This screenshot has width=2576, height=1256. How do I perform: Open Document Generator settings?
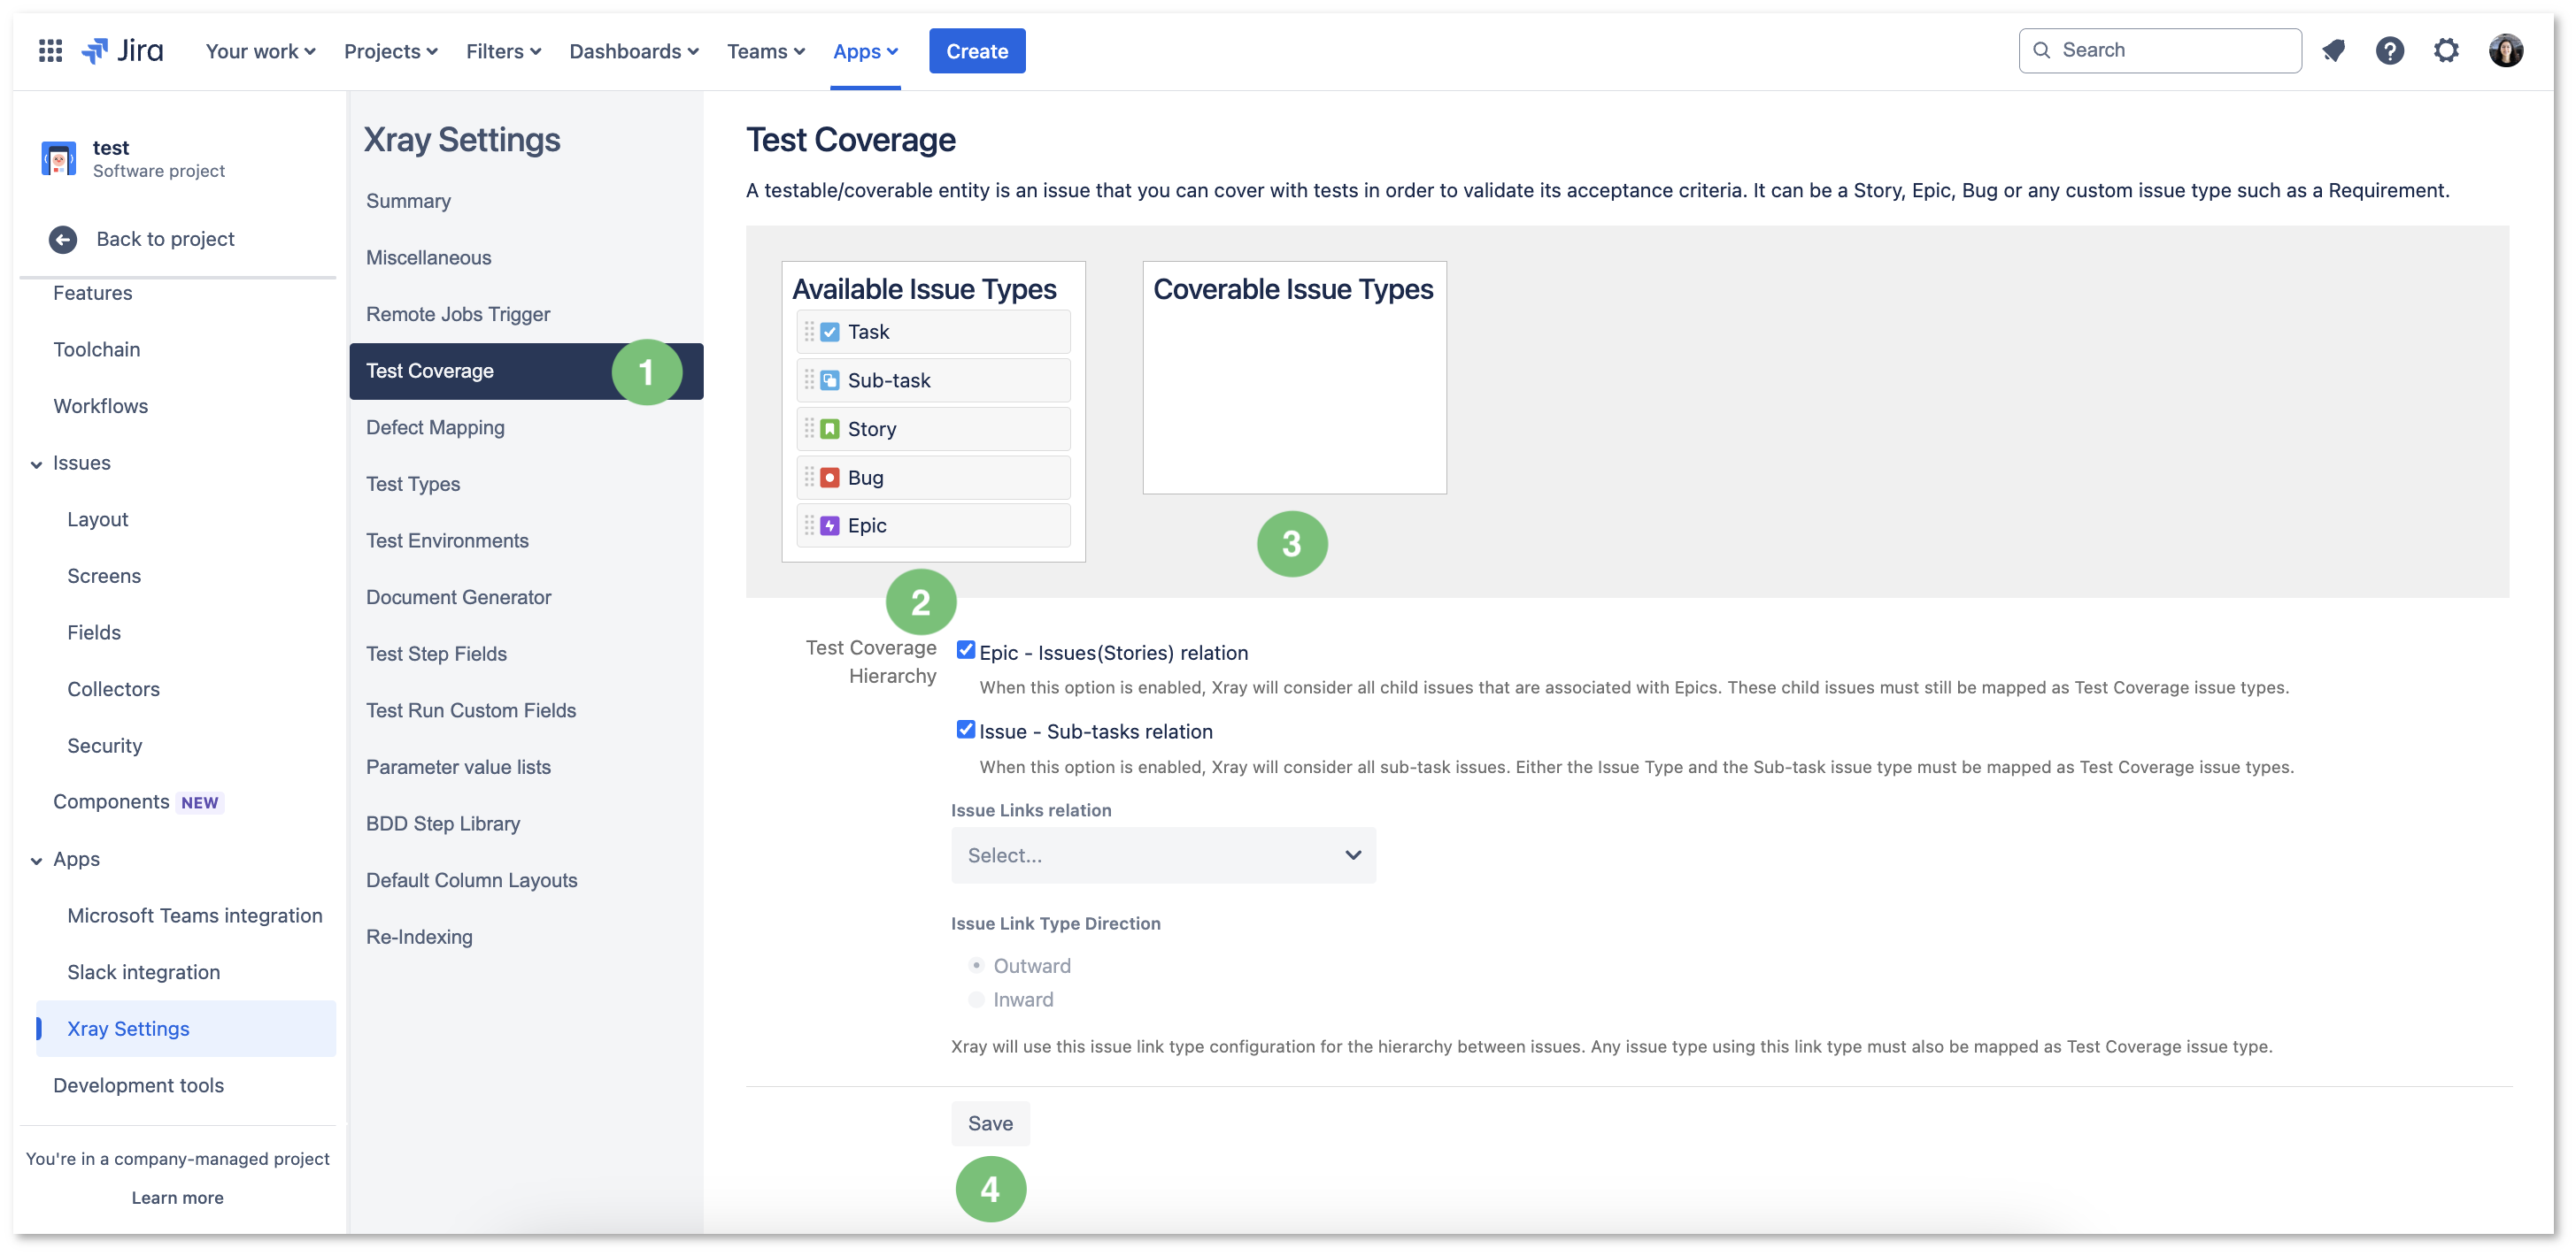pos(458,598)
